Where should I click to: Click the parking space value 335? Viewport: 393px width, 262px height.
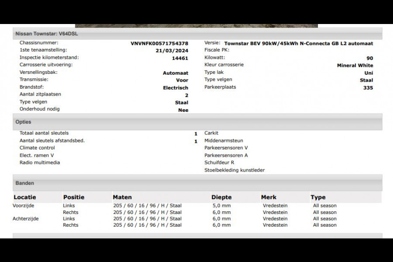point(368,88)
